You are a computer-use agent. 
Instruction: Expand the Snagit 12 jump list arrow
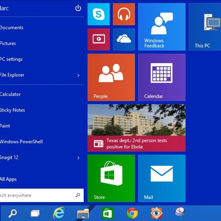tap(78, 158)
